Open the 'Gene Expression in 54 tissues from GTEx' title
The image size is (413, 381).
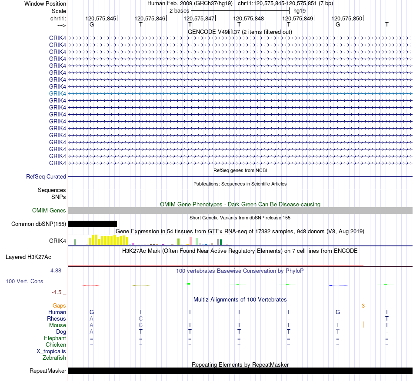click(240, 231)
